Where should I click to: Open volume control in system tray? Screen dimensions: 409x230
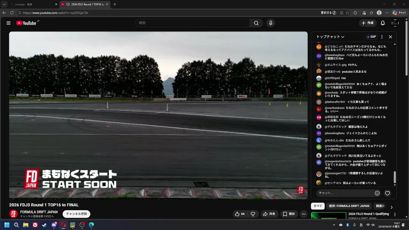[373, 225]
